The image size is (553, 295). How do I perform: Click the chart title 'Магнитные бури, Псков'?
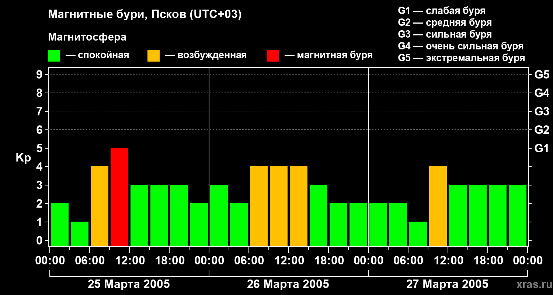[x=145, y=15]
